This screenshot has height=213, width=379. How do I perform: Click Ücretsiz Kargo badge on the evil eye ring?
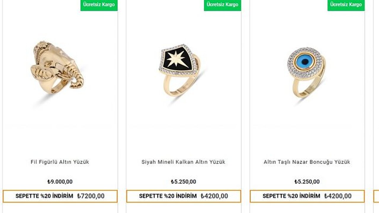point(346,5)
